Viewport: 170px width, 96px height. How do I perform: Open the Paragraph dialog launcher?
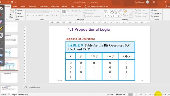click(102, 19)
